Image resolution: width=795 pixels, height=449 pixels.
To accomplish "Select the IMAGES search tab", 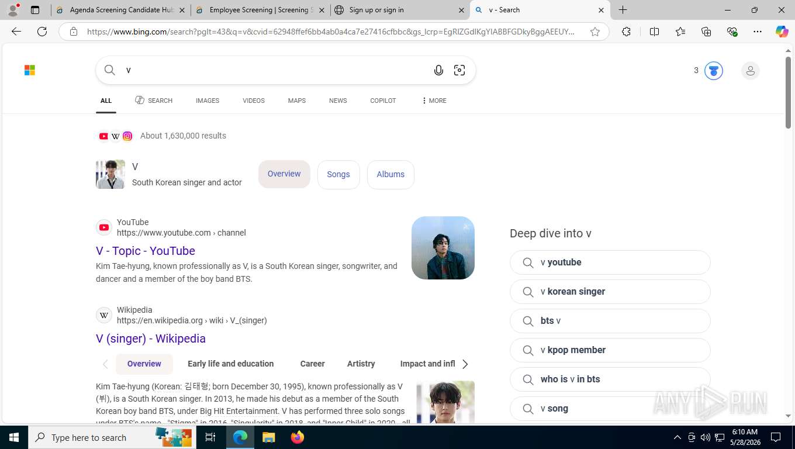I will [208, 101].
